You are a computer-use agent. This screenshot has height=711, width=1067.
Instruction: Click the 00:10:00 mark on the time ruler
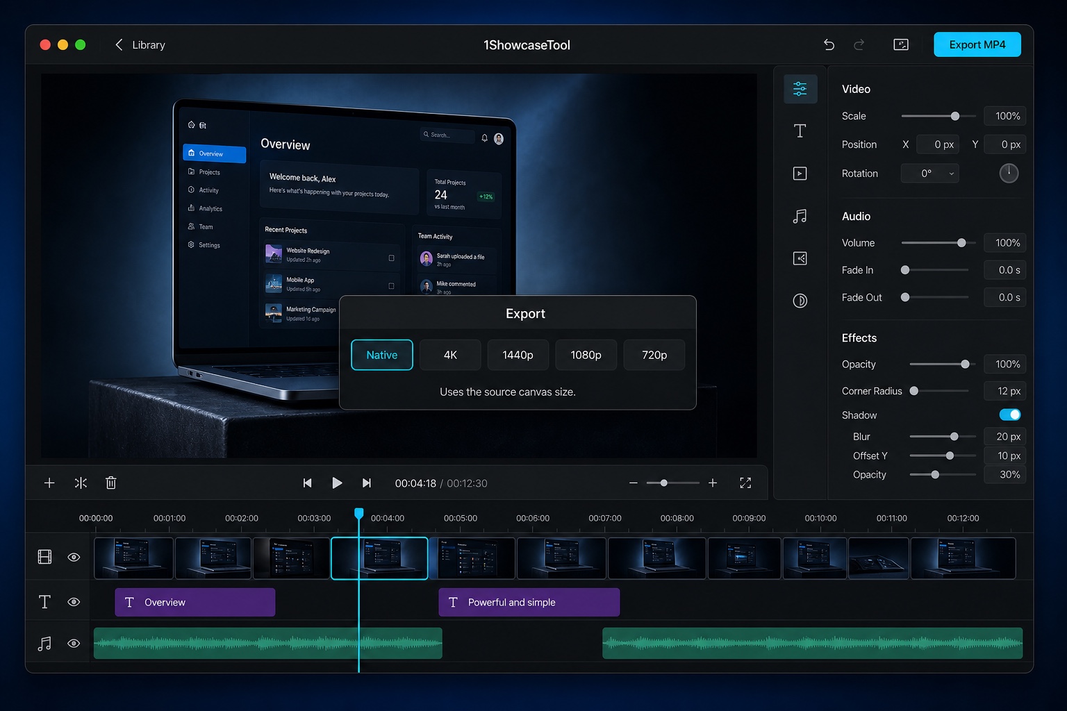tap(820, 518)
